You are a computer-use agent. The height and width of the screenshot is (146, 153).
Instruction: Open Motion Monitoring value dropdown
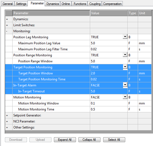(x=125, y=97)
